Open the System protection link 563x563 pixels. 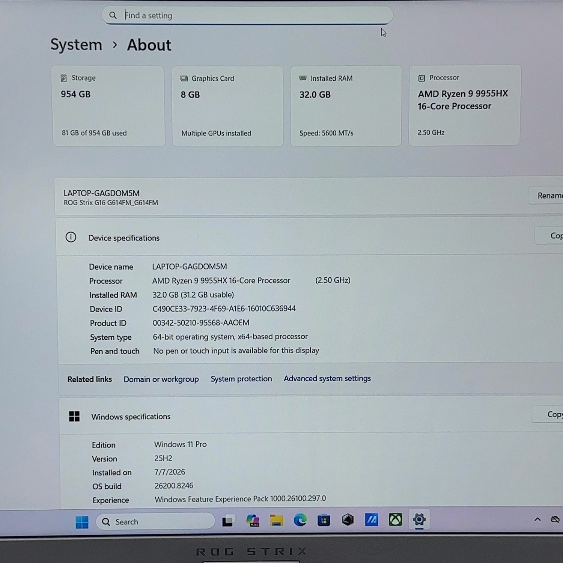click(241, 379)
